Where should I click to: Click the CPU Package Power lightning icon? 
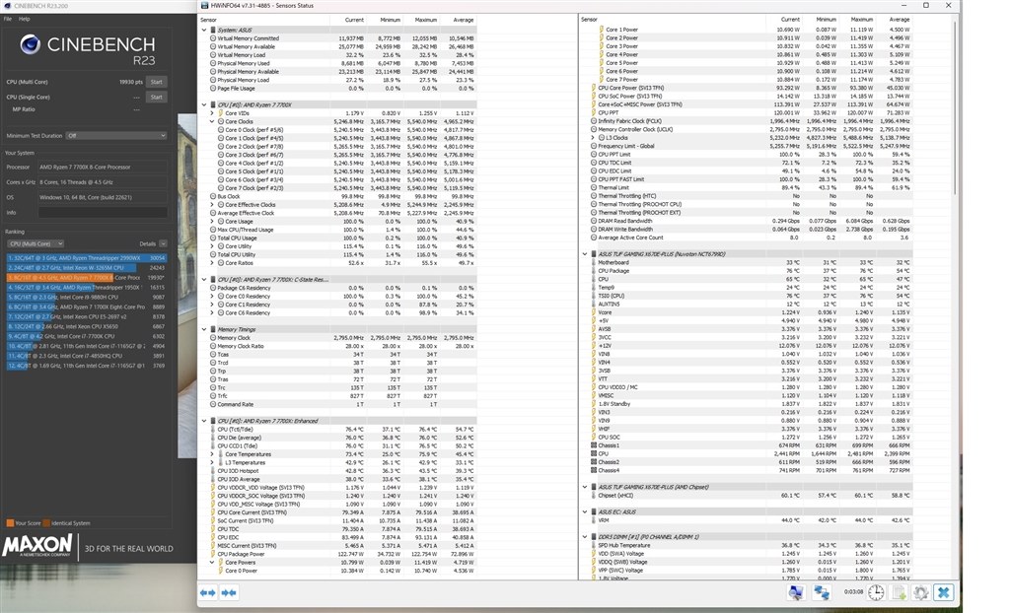(x=213, y=555)
